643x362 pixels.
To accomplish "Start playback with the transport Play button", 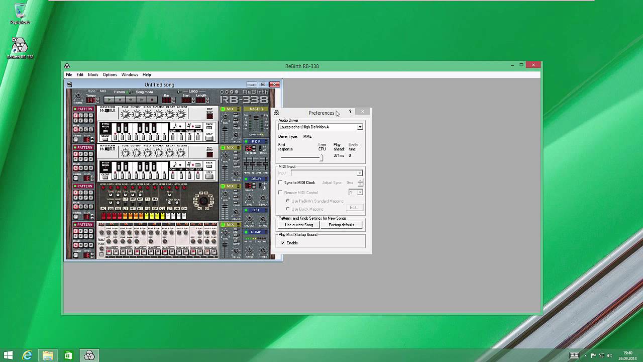I will (x=110, y=100).
